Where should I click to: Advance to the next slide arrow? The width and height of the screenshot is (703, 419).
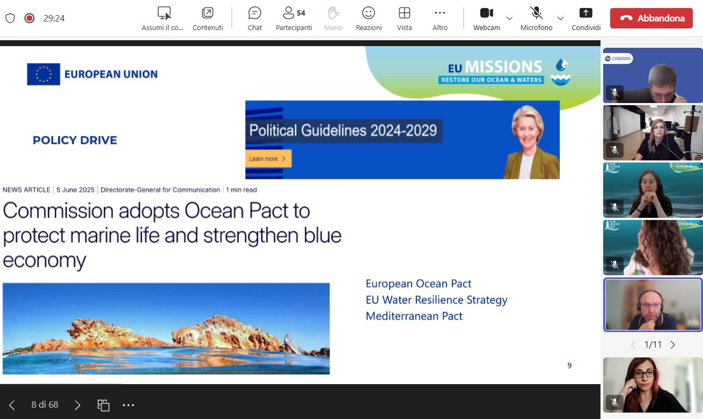[x=77, y=405]
